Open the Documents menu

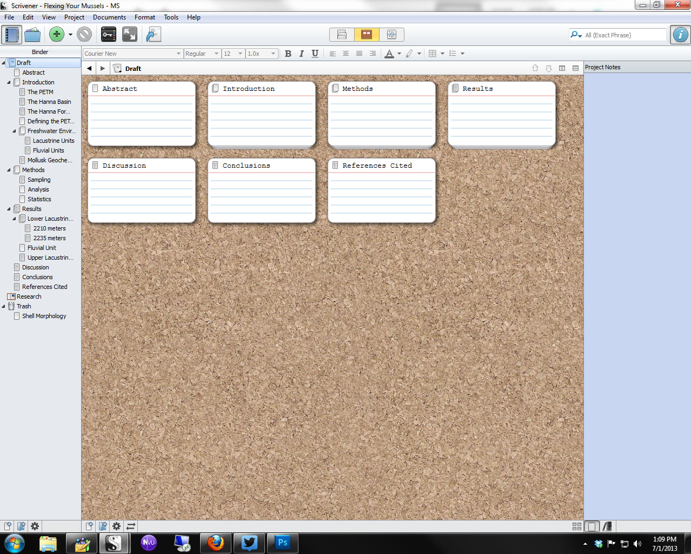click(109, 17)
